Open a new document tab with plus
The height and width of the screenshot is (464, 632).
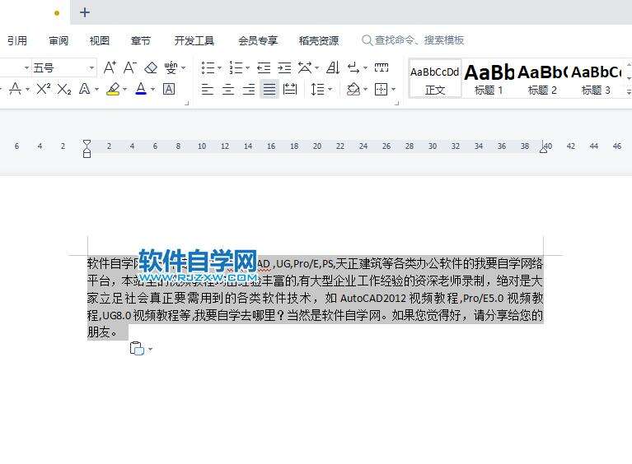(85, 12)
